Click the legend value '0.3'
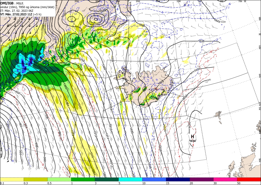Image resolution: width=261 pixels, height=185 pixels. [26, 183]
